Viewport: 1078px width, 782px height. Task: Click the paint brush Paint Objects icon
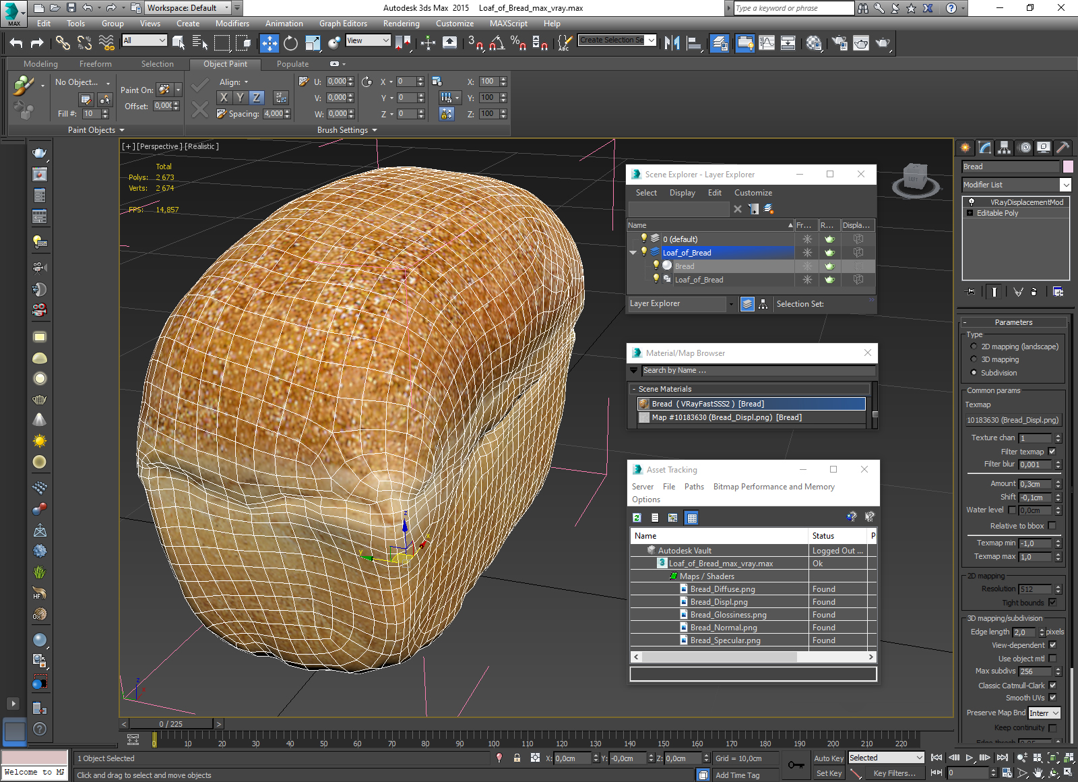23,85
